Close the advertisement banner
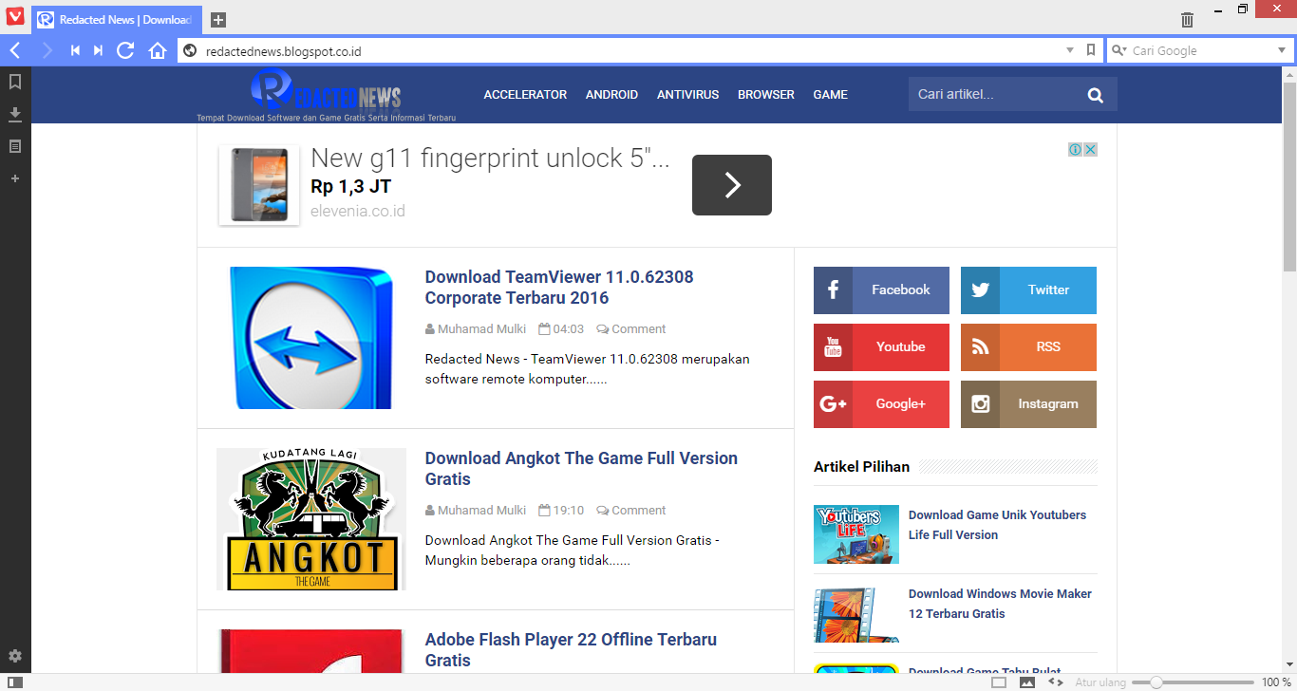Viewport: 1297px width, 691px height. tap(1091, 149)
